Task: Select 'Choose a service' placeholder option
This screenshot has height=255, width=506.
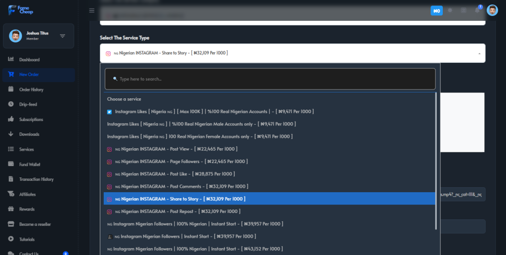Action: click(x=269, y=99)
